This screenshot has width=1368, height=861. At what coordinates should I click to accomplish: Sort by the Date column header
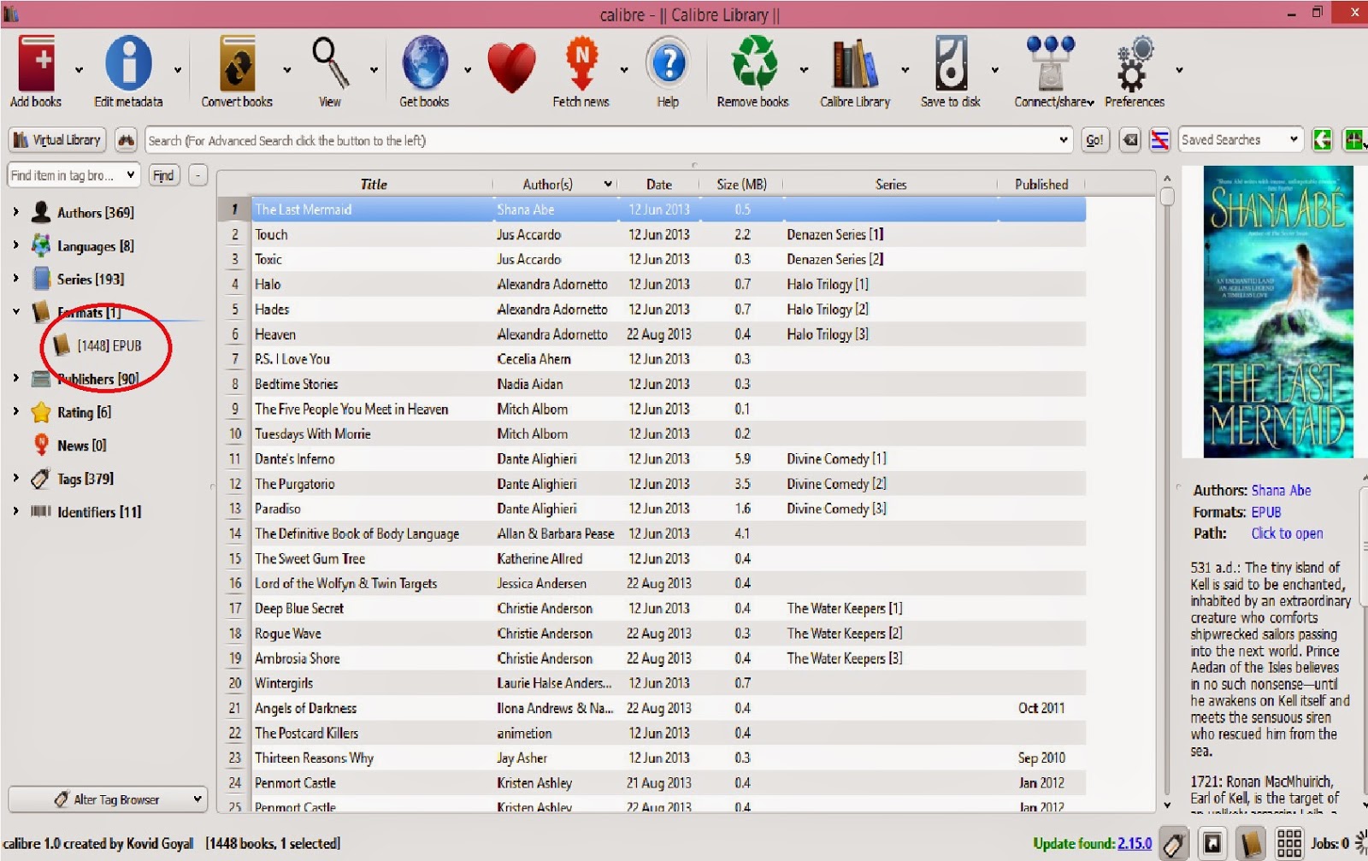[658, 185]
